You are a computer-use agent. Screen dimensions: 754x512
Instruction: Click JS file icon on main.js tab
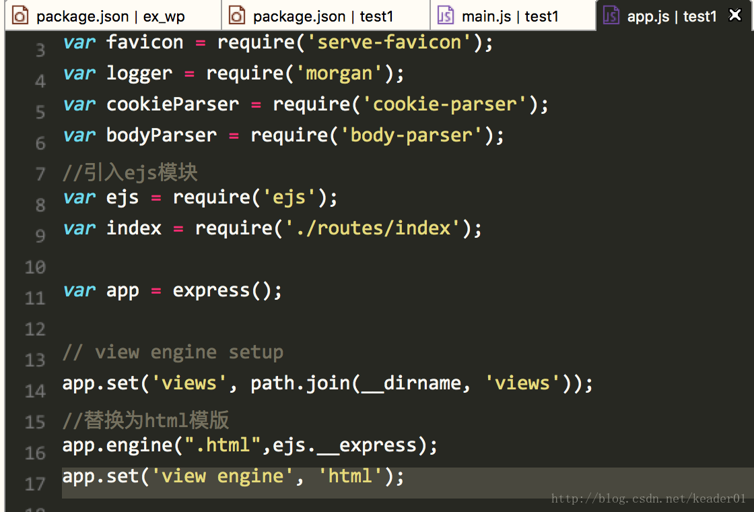pyautogui.click(x=445, y=15)
